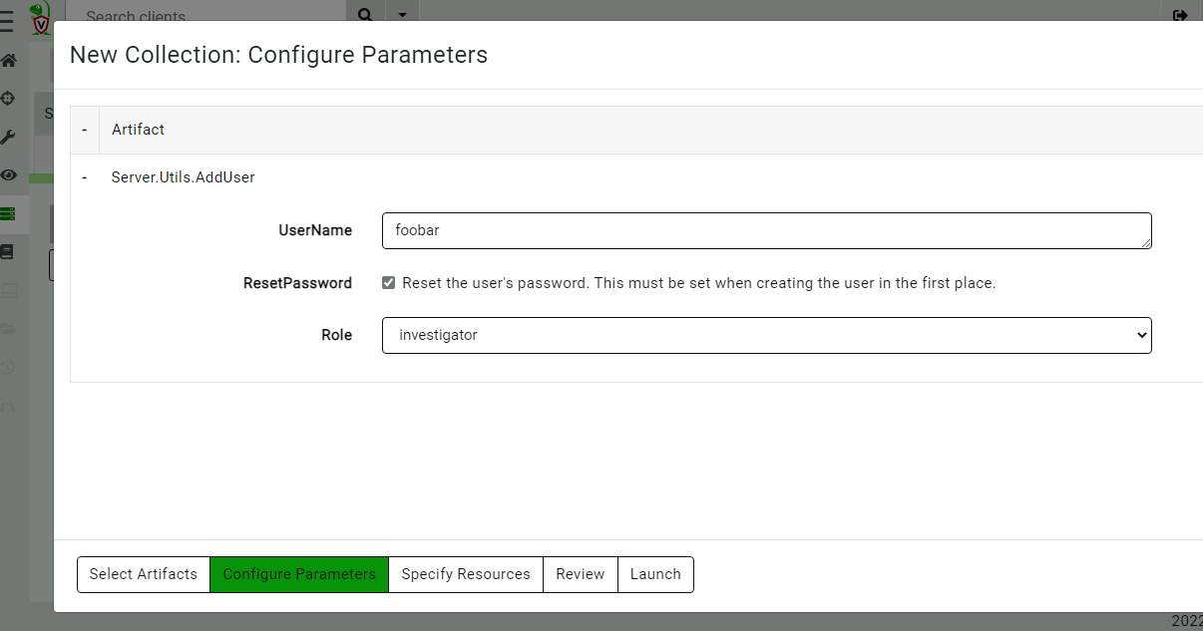Uncheck the ResetPassword checkbox
The width and height of the screenshot is (1203, 631).
(x=388, y=282)
